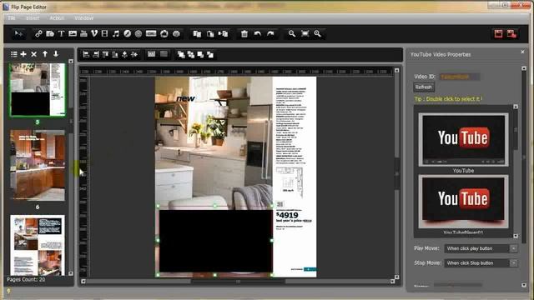Screen dimensions: 534x300
Task: Open the Window menu
Action: (x=83, y=17)
